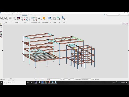Click the blue 3D export icon
This screenshot has height=97, width=129.
point(50,18)
